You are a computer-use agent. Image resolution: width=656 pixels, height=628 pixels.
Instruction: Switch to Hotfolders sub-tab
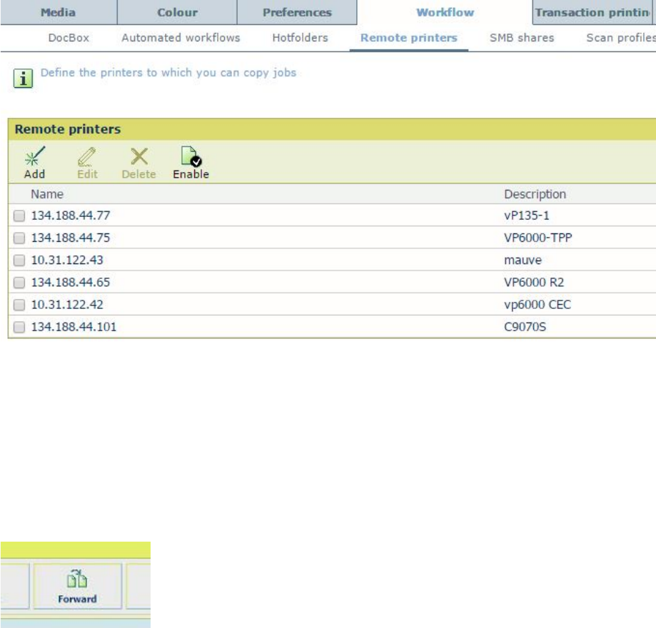click(x=300, y=38)
